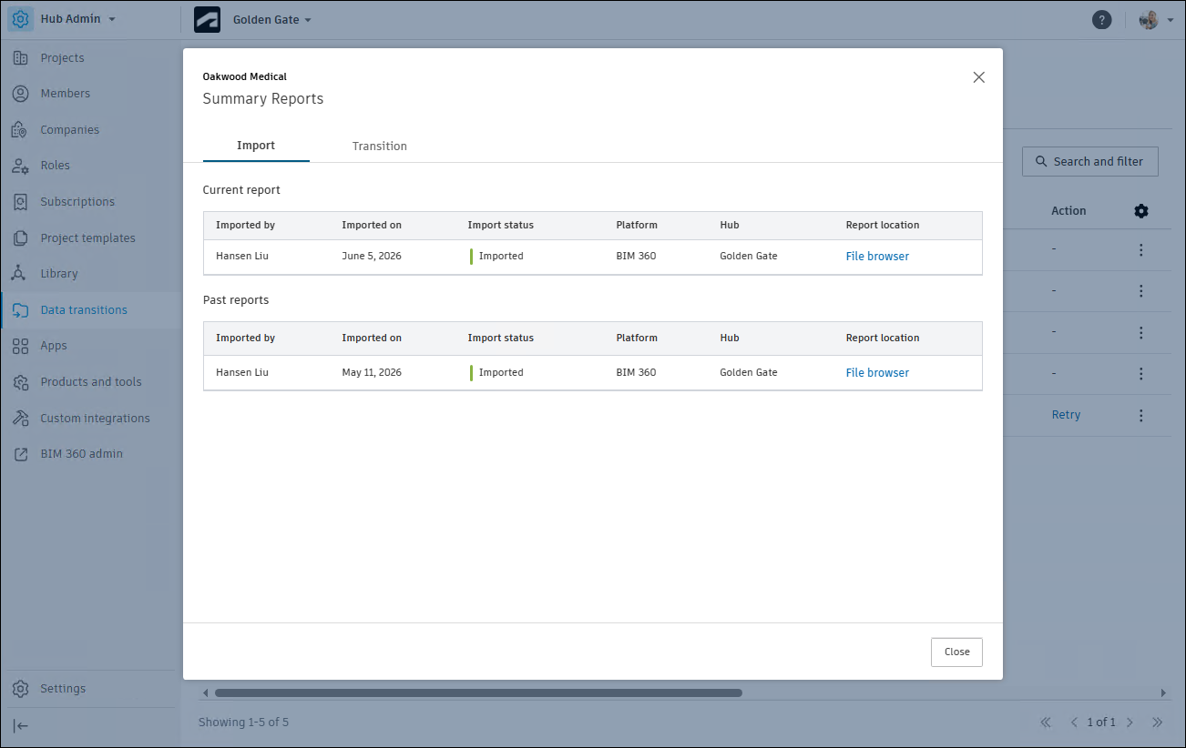
Task: Open the help question mark icon
Action: [x=1101, y=19]
